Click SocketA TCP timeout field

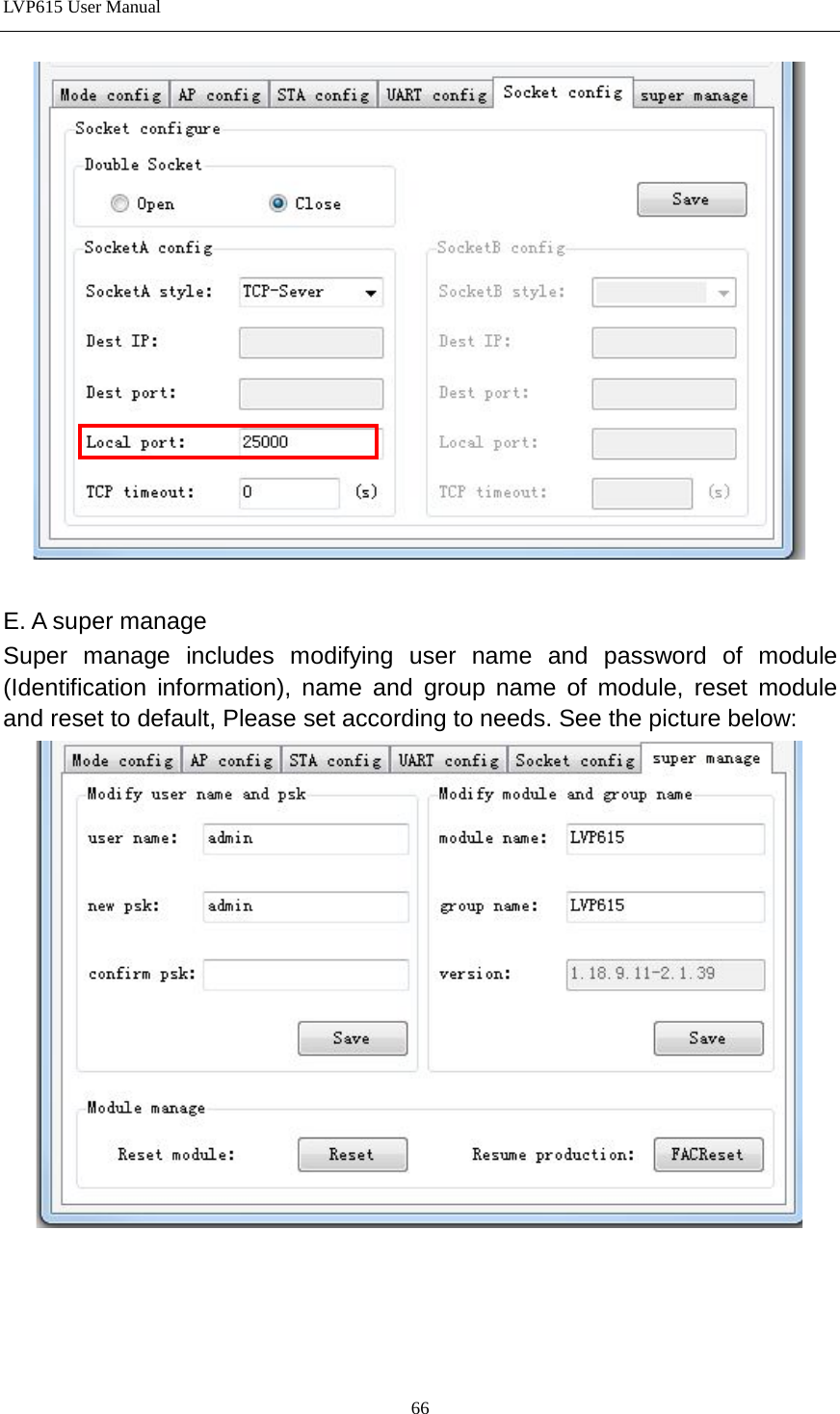pyautogui.click(x=290, y=492)
